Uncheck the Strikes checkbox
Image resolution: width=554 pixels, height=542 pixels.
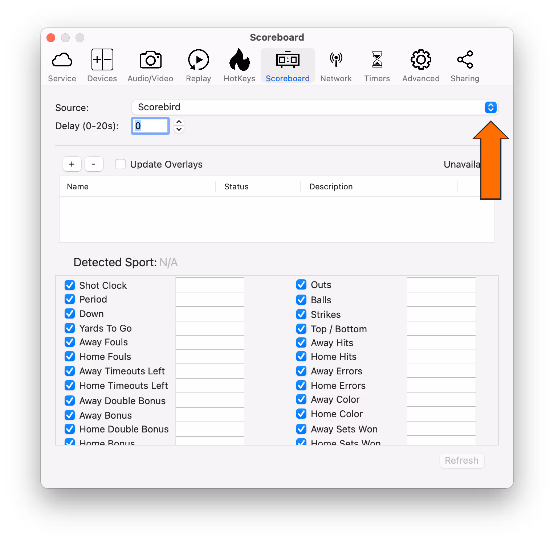(301, 314)
